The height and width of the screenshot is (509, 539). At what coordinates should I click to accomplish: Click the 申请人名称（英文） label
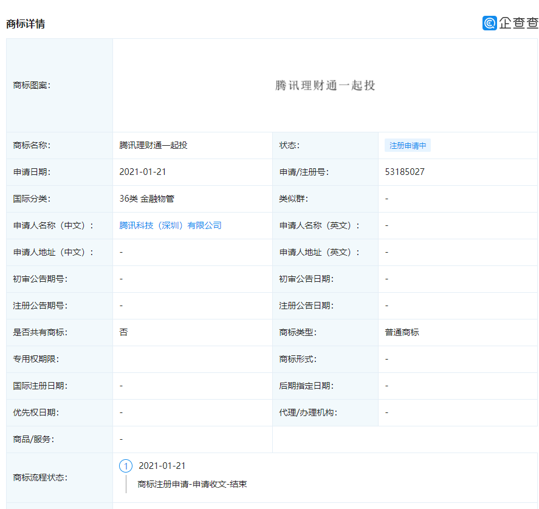click(320, 225)
